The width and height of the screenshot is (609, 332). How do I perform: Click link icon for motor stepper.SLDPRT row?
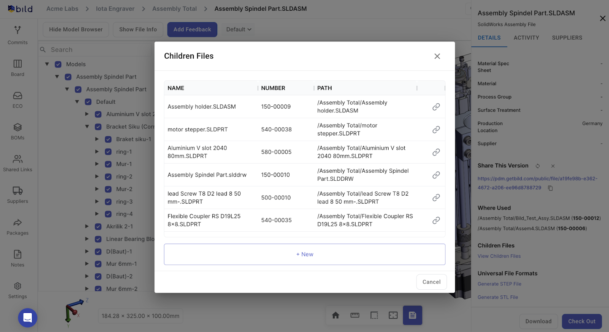(436, 130)
